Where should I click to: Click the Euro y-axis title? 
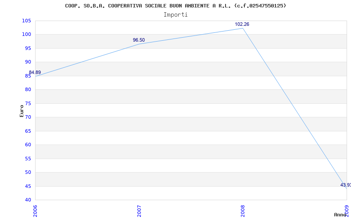click(x=21, y=111)
